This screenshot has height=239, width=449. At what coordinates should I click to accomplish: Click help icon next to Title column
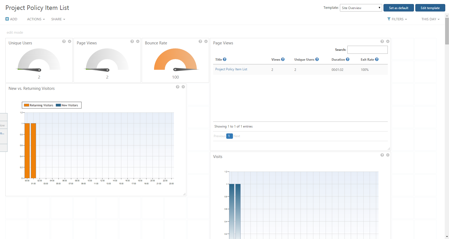pyautogui.click(x=225, y=59)
